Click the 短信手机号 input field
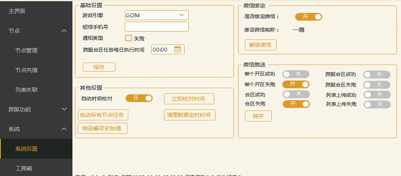 pyautogui.click(x=157, y=27)
